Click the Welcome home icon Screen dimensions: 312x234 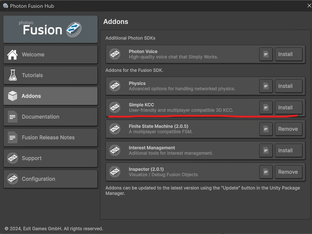coord(12,54)
